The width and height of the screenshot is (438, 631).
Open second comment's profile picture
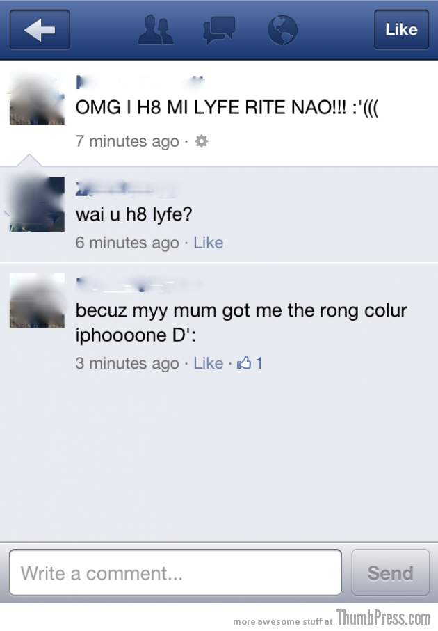click(37, 301)
